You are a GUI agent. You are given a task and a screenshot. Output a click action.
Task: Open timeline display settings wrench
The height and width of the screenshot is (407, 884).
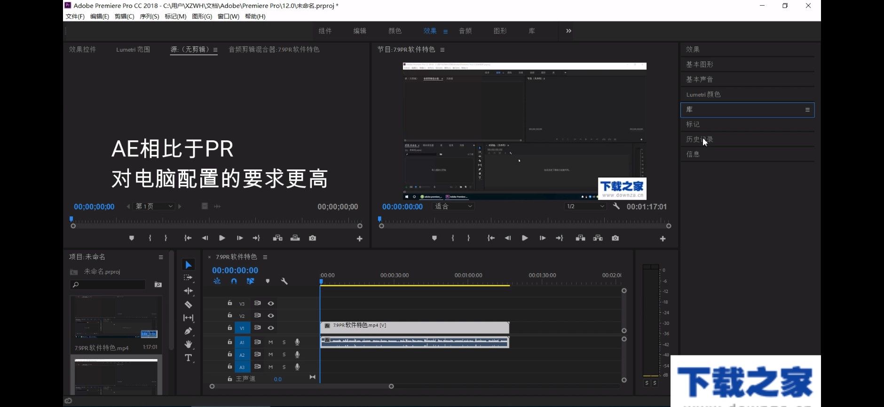284,281
